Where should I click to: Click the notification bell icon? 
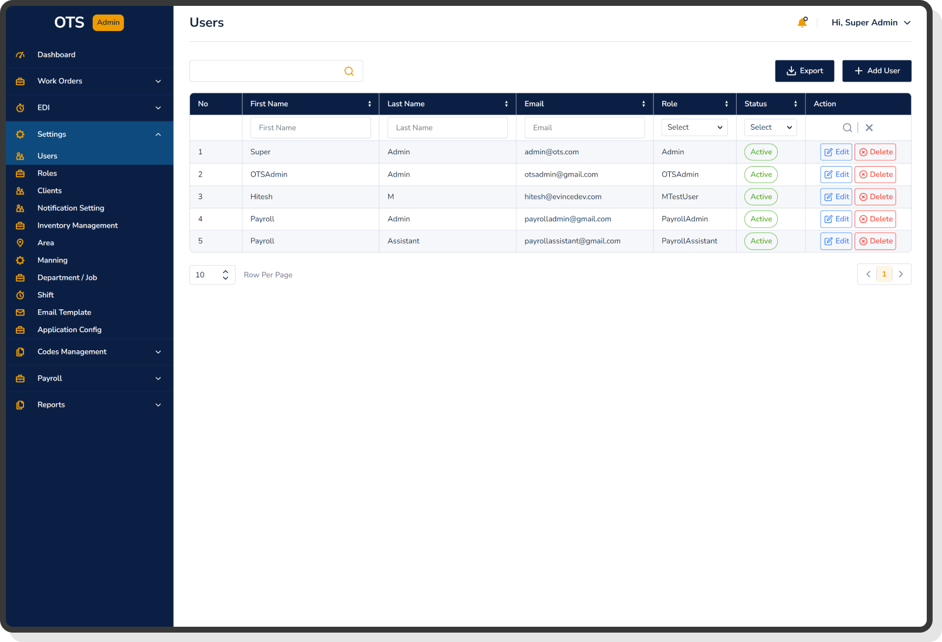(x=802, y=22)
